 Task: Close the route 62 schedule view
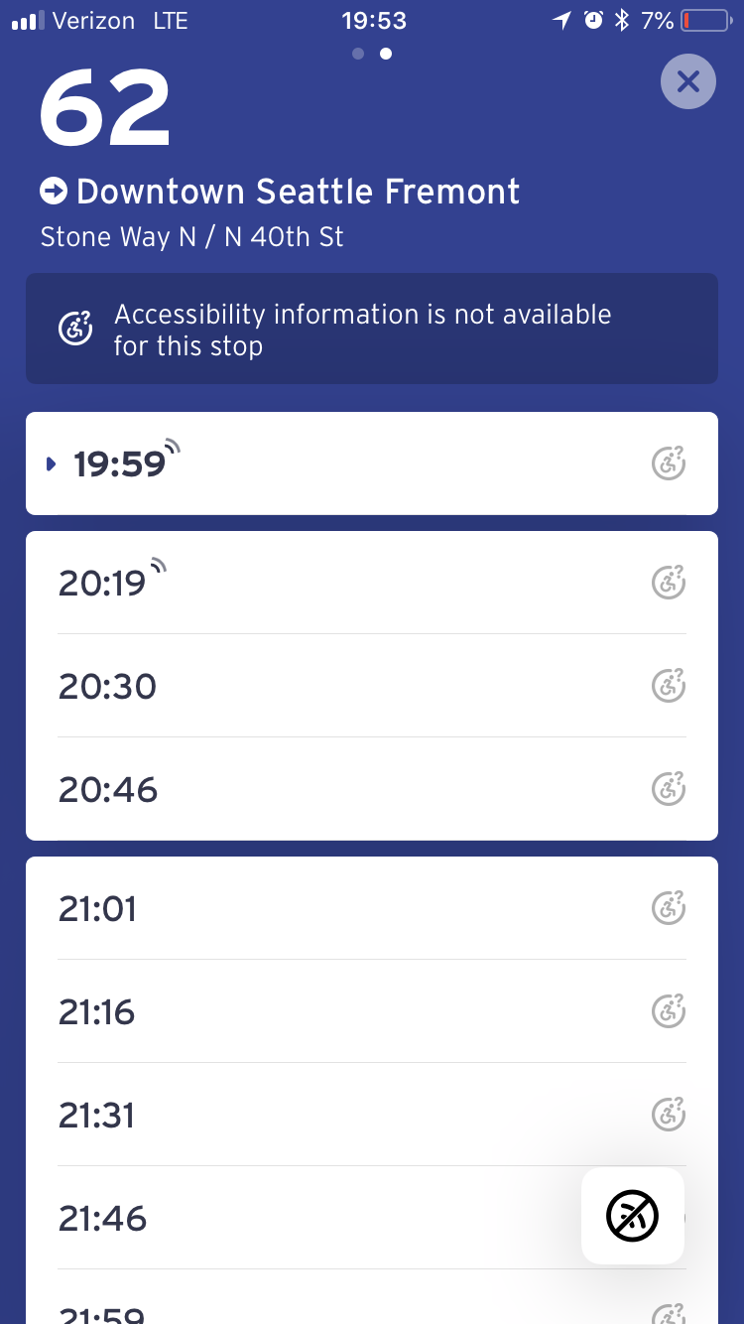[687, 81]
